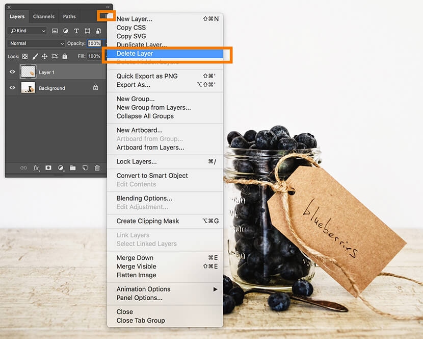Click the type layer filter icon
This screenshot has width=423, height=339.
coord(76,31)
